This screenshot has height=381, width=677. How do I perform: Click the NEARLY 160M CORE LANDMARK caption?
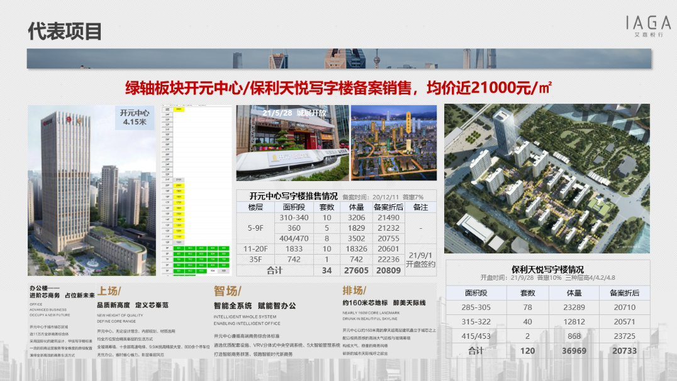click(371, 313)
